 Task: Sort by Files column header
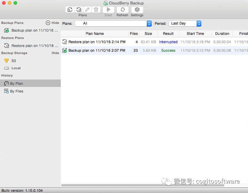point(134,34)
